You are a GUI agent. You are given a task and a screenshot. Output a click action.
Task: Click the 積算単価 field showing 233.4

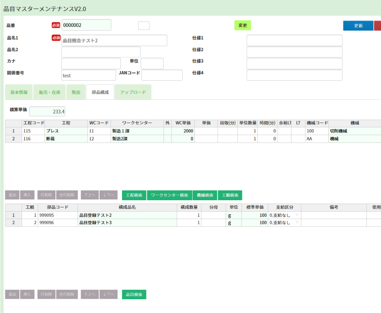(47, 111)
